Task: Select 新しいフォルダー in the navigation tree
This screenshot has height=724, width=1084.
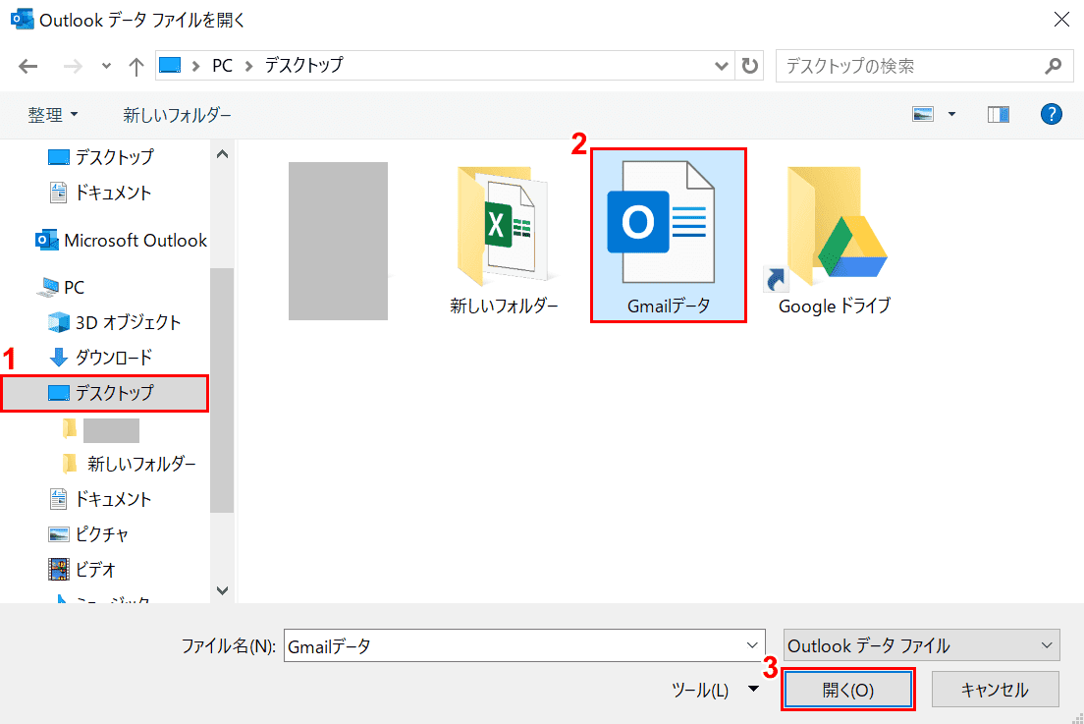Action: (130, 464)
